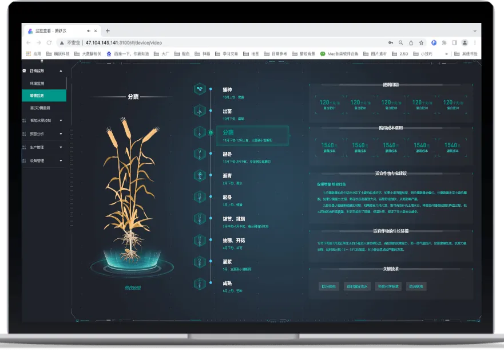This screenshot has width=504, height=350.
Task: Click the bookmark star icon in address bar
Action: pyautogui.click(x=421, y=42)
